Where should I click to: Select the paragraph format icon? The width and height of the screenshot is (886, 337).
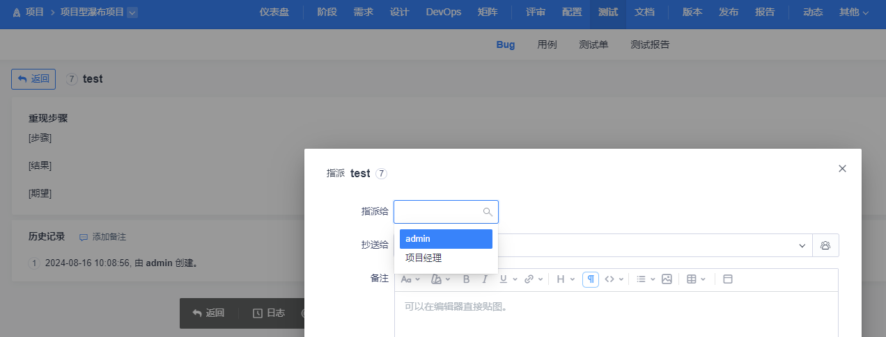(x=591, y=279)
